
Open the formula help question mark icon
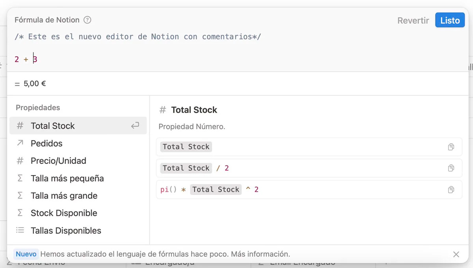(x=88, y=20)
